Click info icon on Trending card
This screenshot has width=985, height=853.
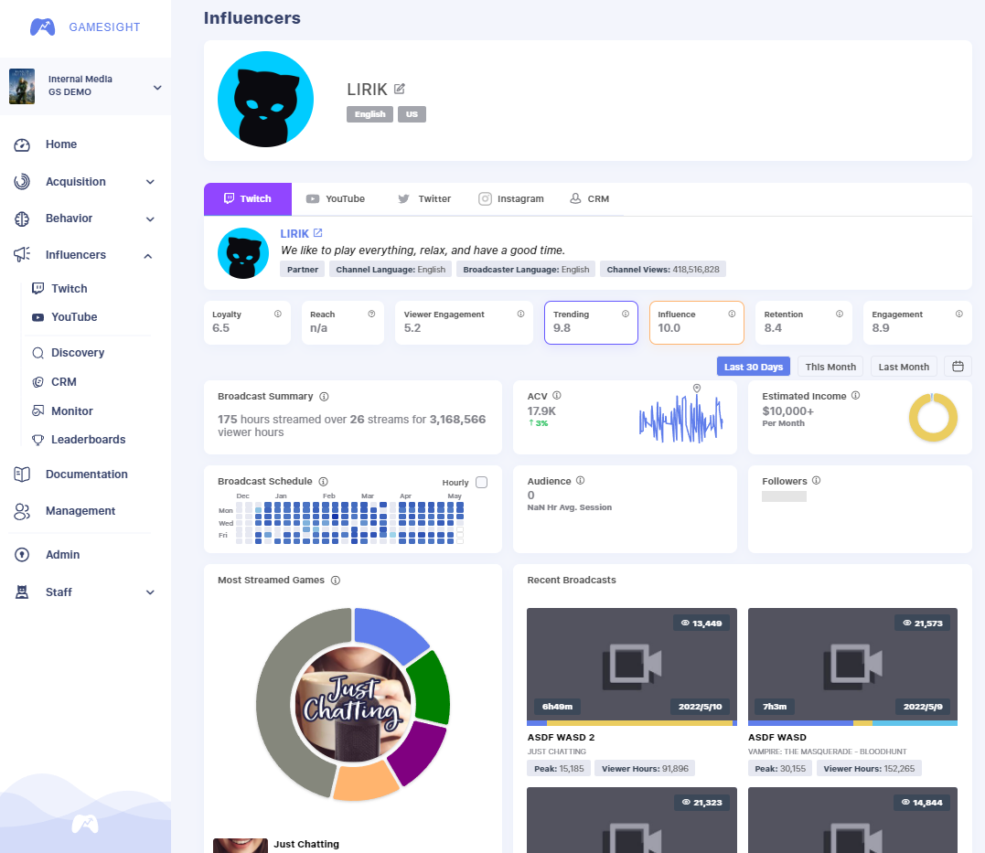tap(626, 314)
